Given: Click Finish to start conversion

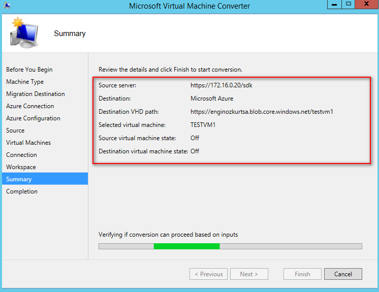Looking at the screenshot, I should coord(302,274).
